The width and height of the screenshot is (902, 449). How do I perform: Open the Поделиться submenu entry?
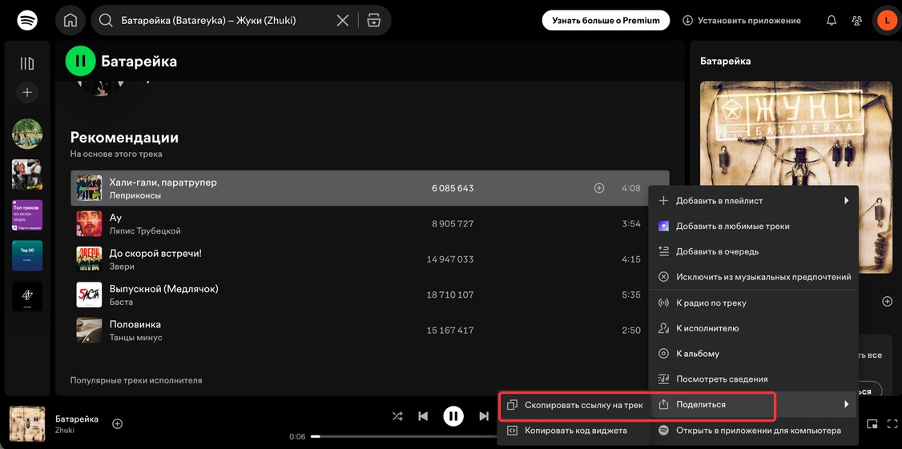(754, 405)
